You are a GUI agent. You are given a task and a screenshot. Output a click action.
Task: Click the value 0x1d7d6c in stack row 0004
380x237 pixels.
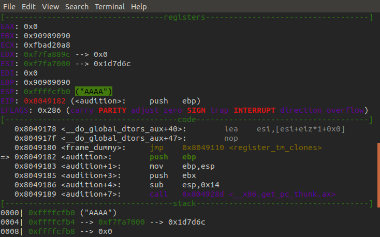[186, 222]
